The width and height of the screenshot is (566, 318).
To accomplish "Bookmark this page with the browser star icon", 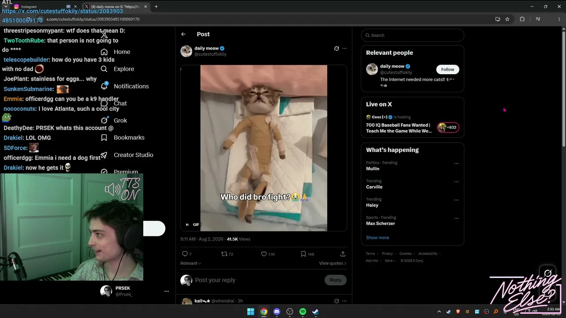I will (507, 19).
